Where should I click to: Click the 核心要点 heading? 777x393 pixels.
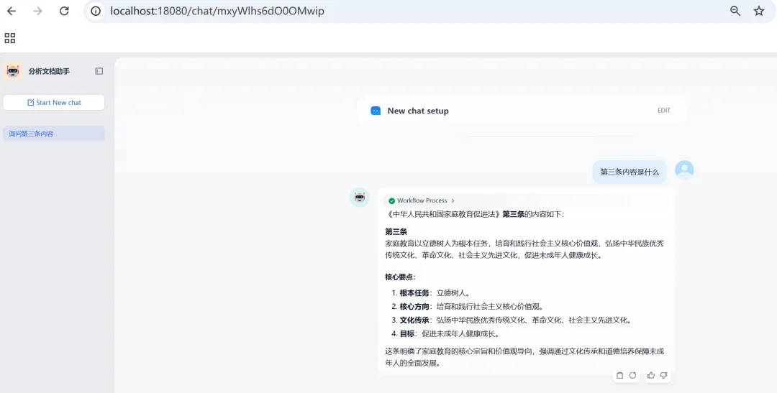pos(401,277)
